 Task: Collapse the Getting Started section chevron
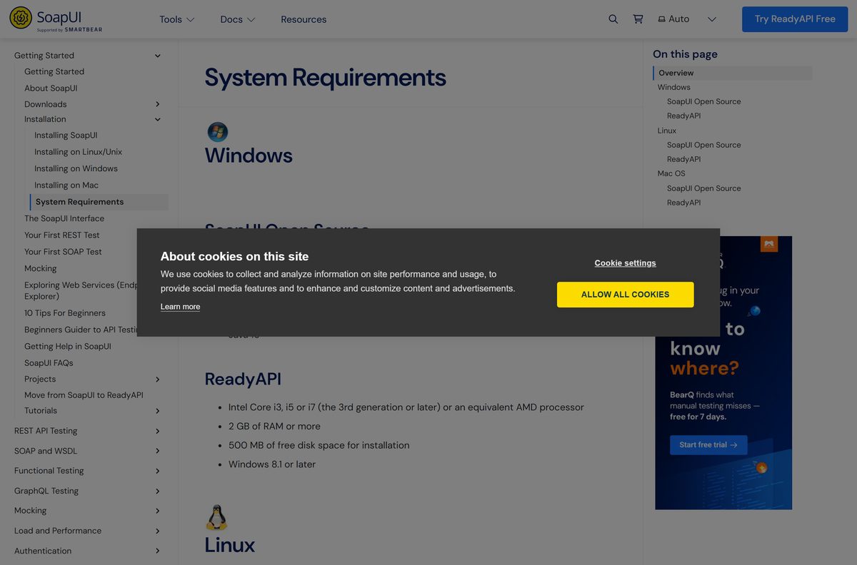coord(158,56)
